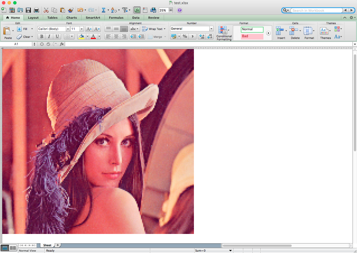Click the Paste clipboard icon
The width and height of the screenshot is (357, 253).
(x=7, y=31)
